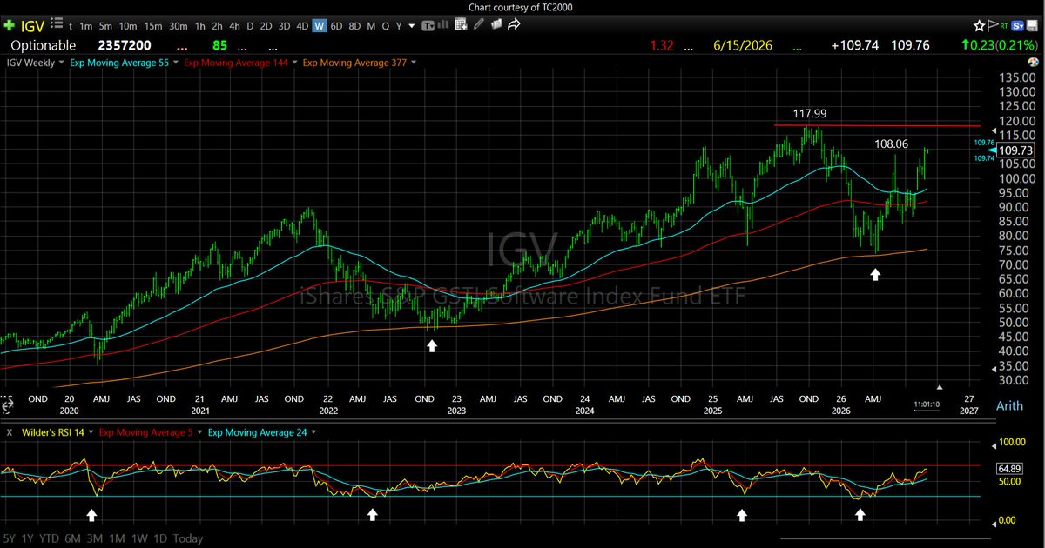This screenshot has height=548, width=1045.
Task: Click the 117.99 red resistance line
Action: point(876,126)
